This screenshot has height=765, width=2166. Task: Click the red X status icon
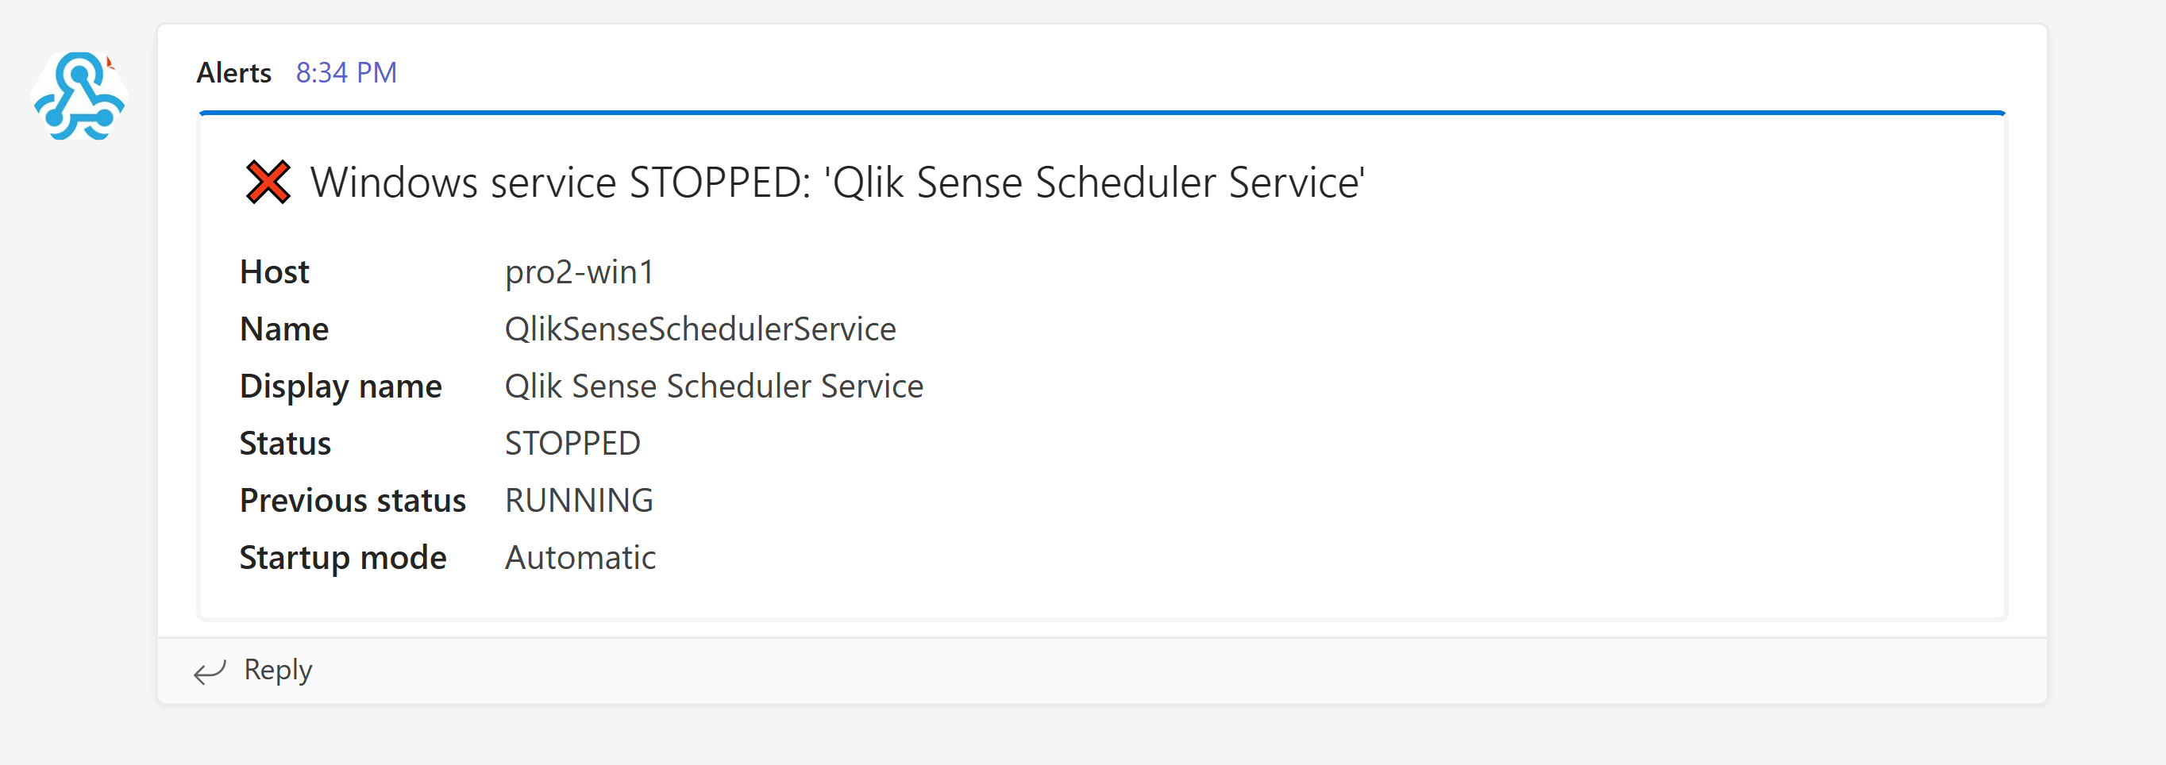[268, 182]
